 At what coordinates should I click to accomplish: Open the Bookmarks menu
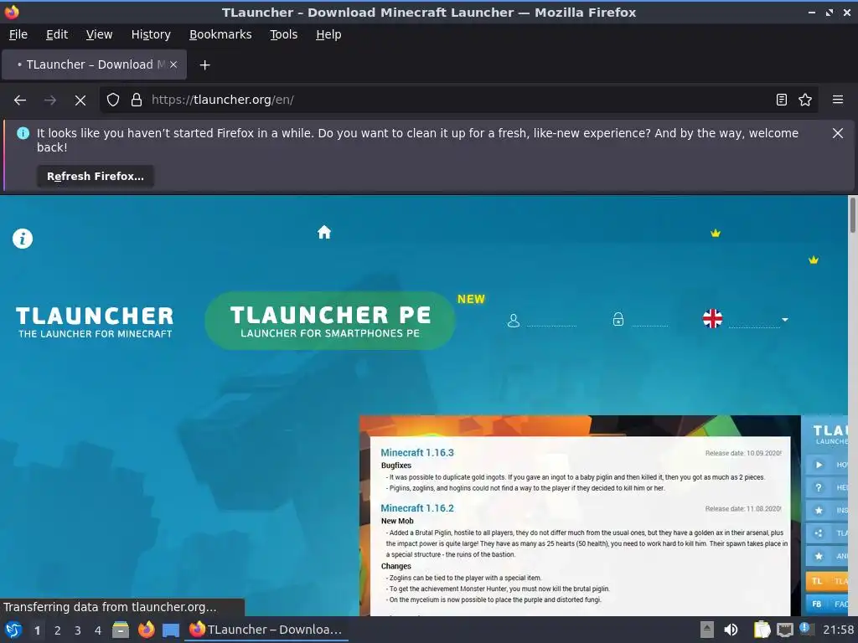[220, 34]
